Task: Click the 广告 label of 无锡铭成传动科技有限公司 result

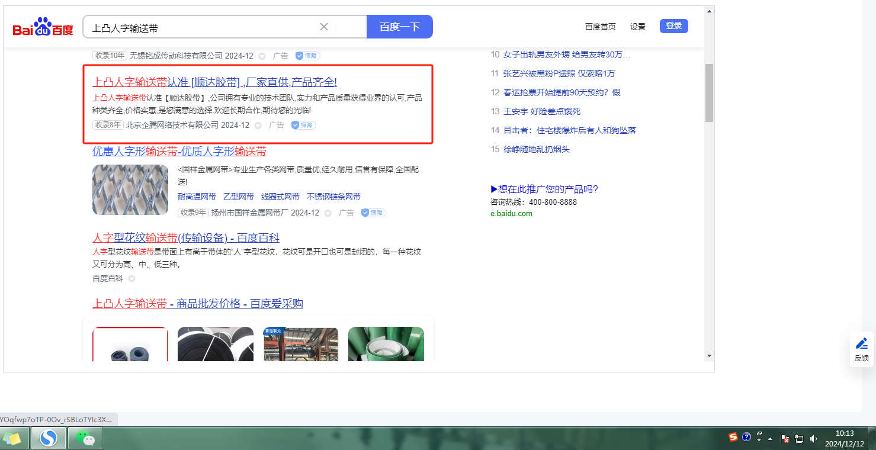Action: pos(281,56)
